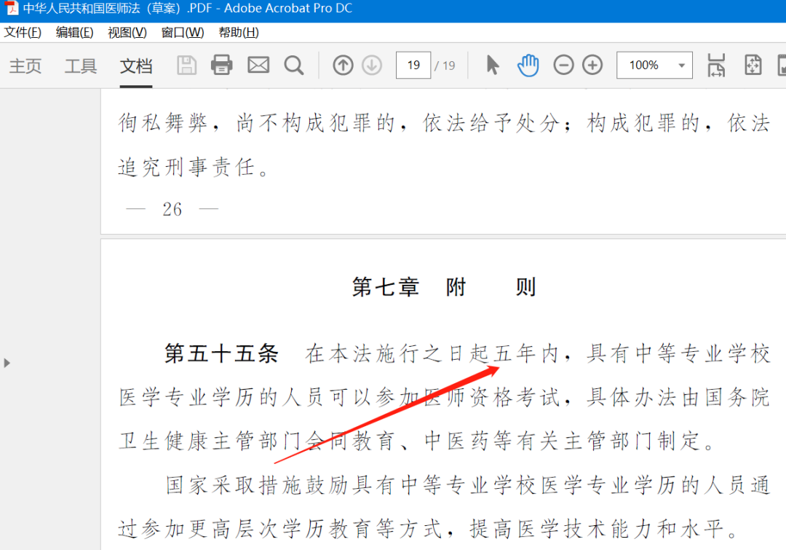Viewport: 786px width, 550px height.
Task: Click the page number text 26
Action: [172, 209]
